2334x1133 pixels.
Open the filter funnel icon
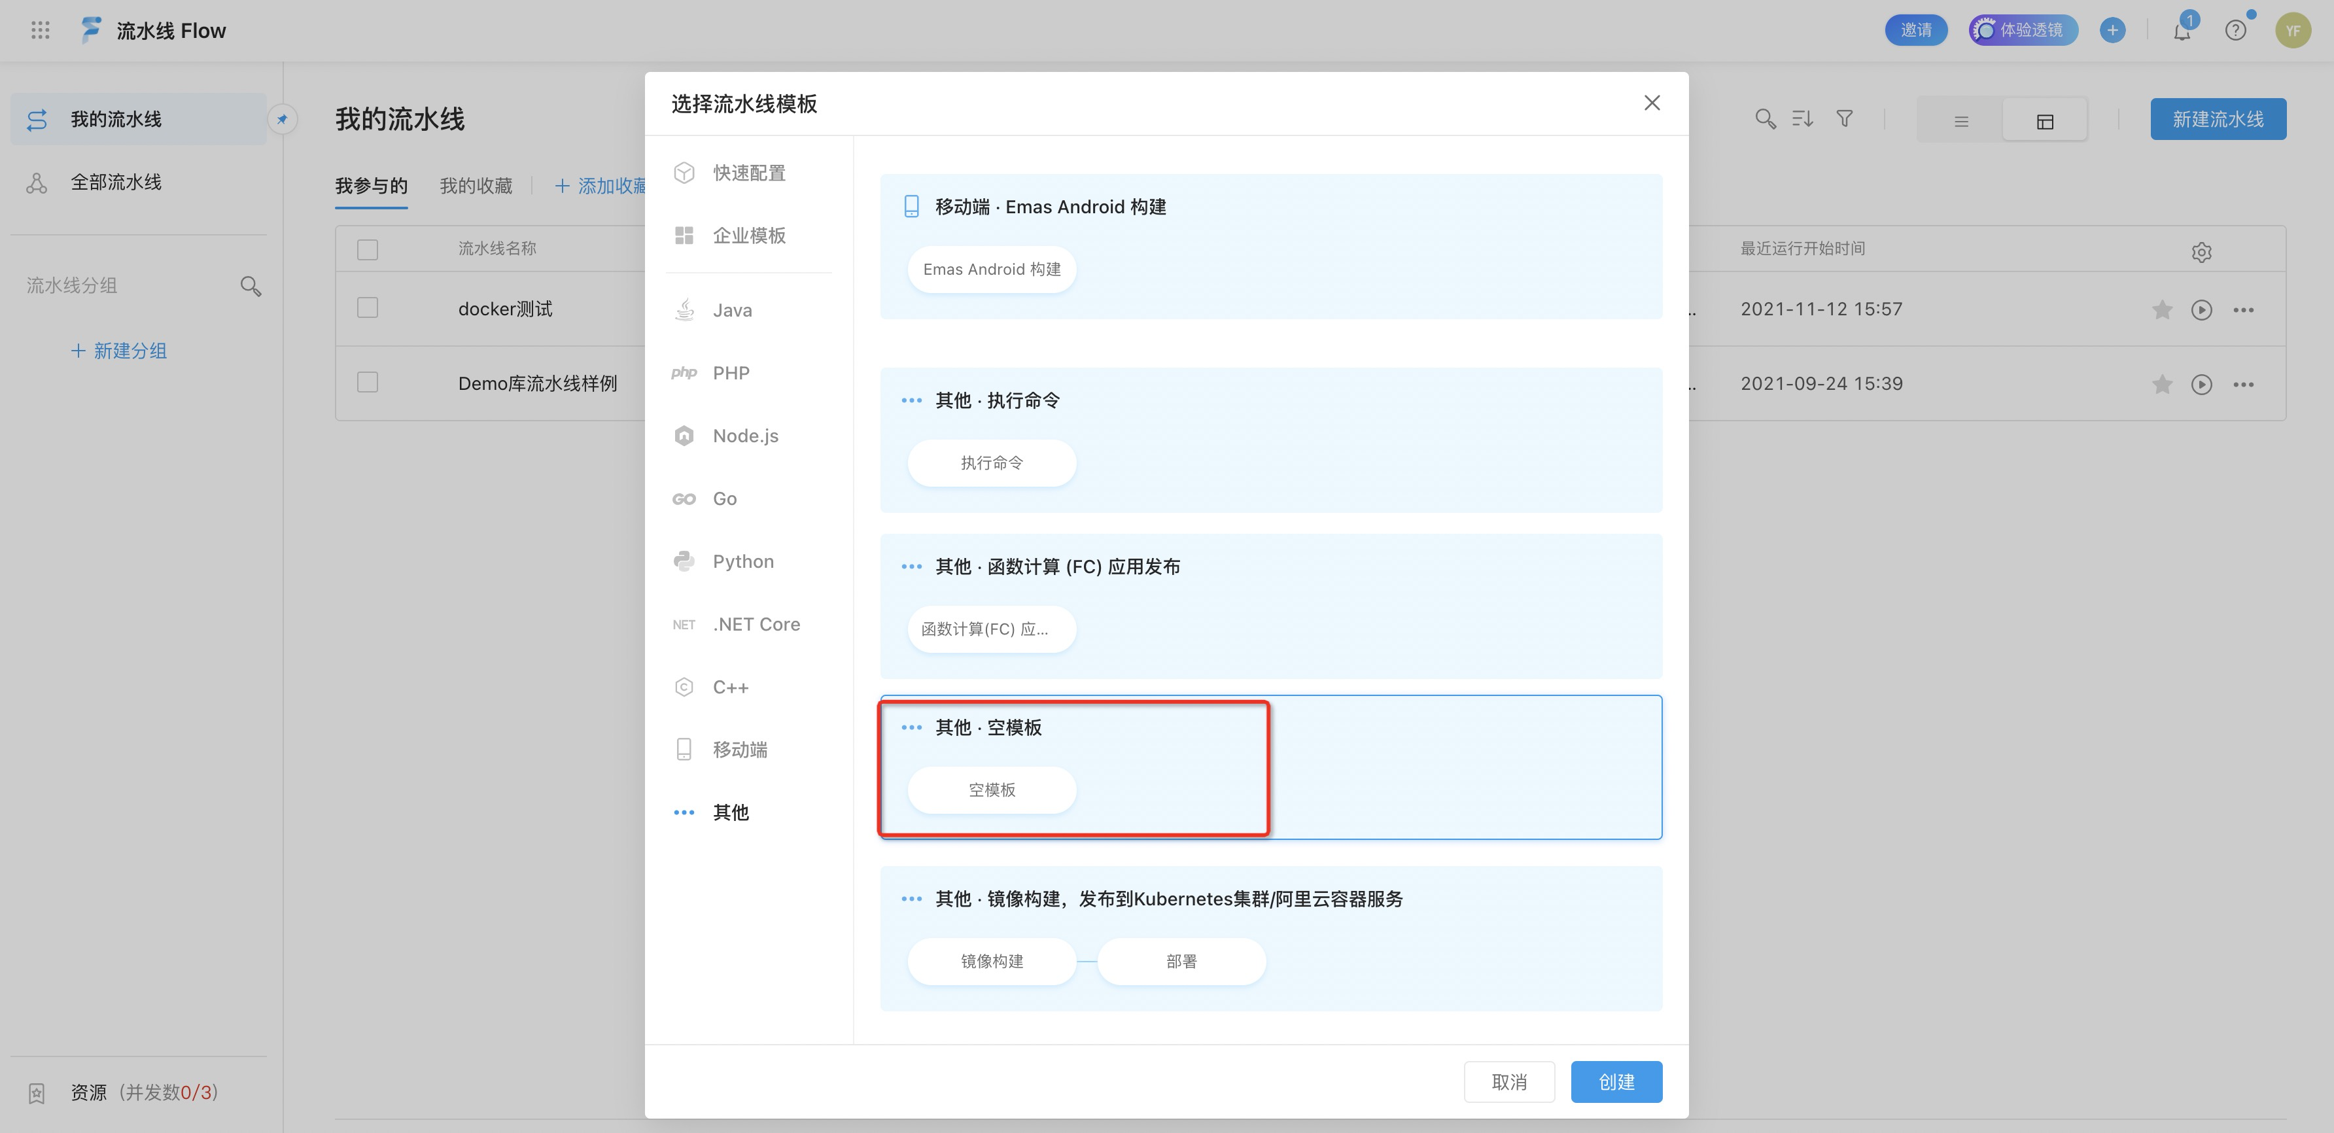pos(1844,119)
